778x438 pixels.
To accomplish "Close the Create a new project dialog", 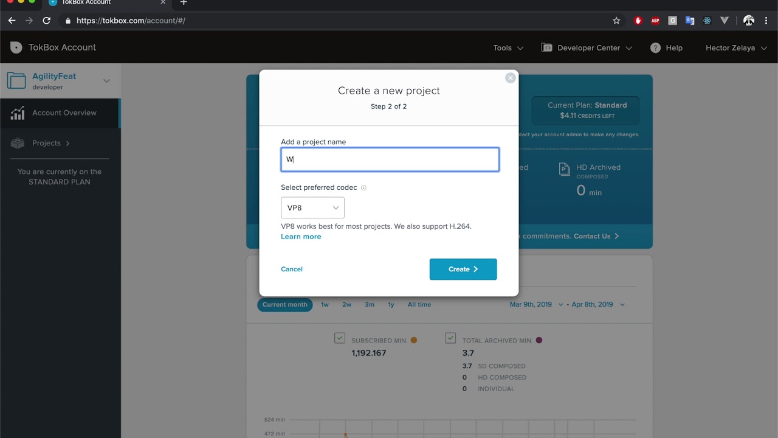I will click(511, 78).
